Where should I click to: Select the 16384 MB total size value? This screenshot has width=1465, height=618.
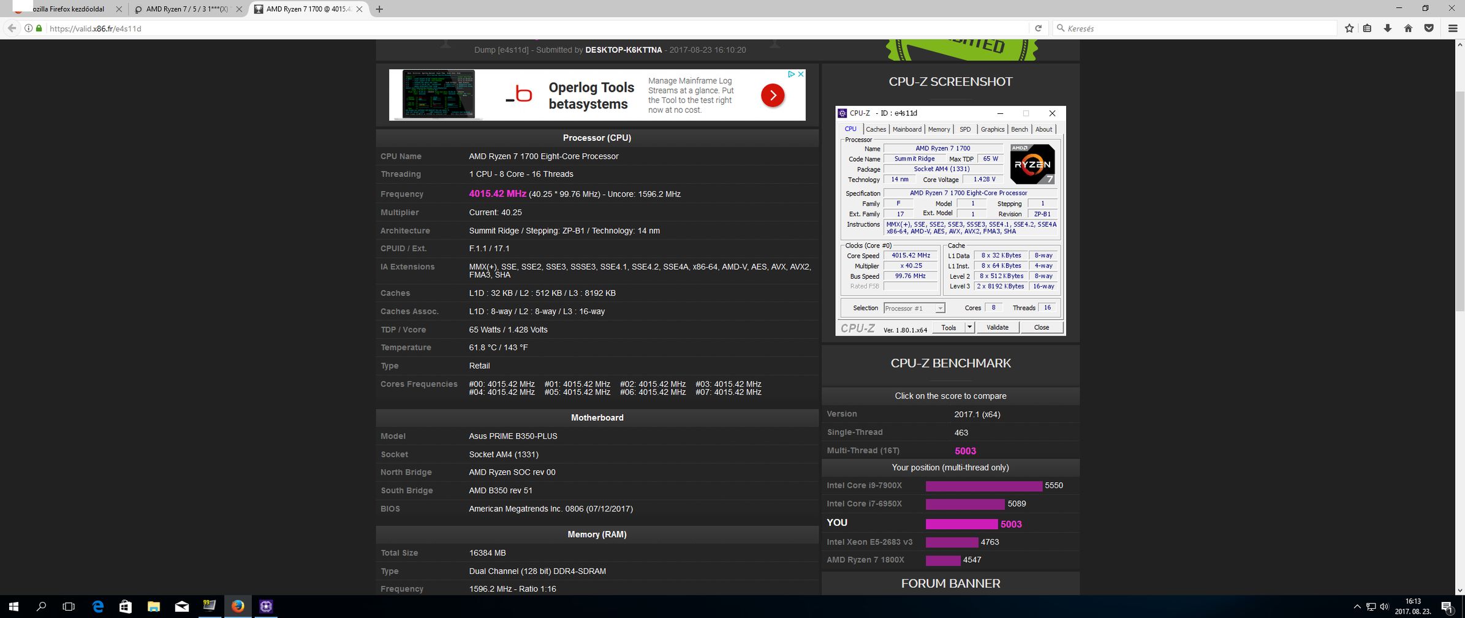click(487, 553)
